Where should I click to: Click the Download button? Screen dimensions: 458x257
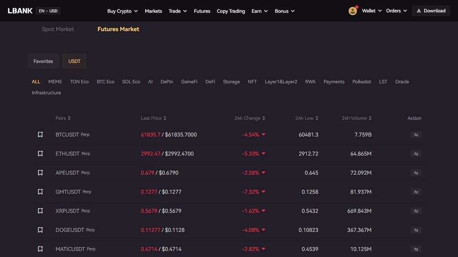pos(431,11)
